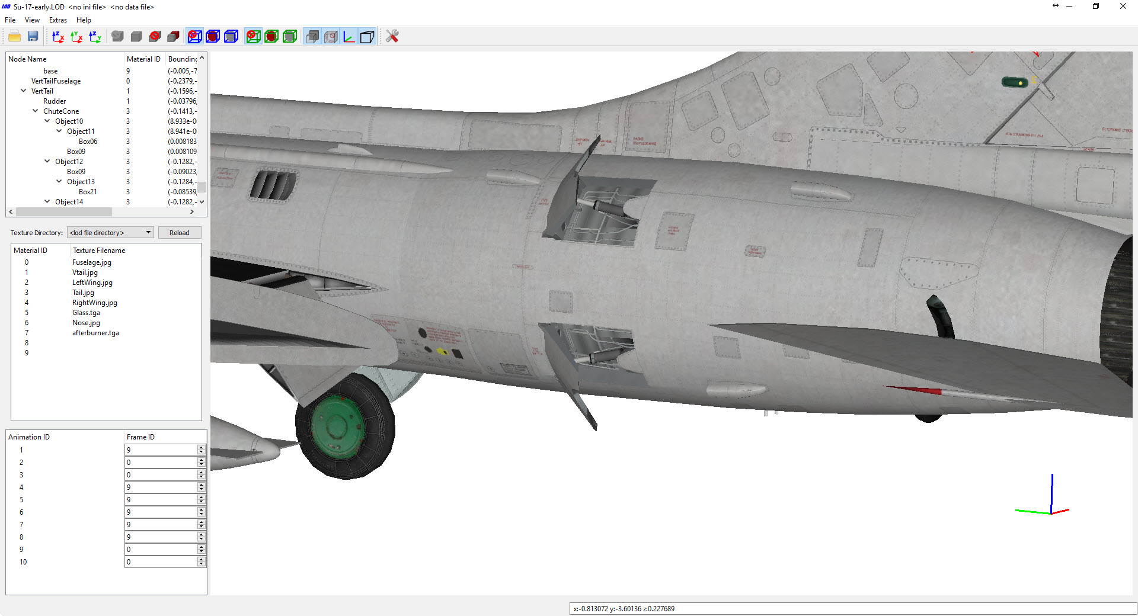Click Frame ID field for animation 1
Viewport: 1138px width, 616px height.
tap(161, 450)
